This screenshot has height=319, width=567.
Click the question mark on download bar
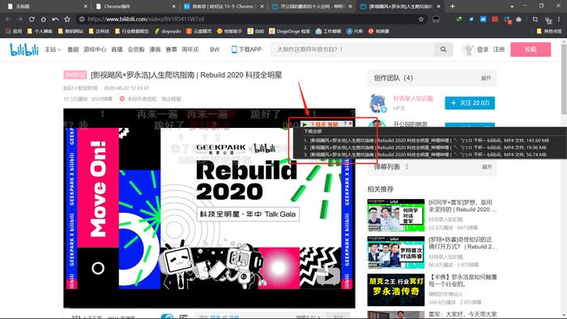tap(345, 124)
